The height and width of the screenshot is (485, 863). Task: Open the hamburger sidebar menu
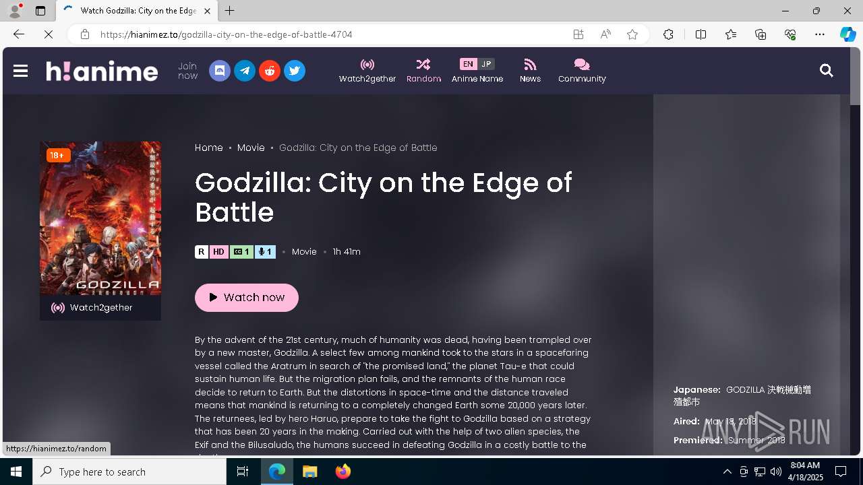coord(20,71)
